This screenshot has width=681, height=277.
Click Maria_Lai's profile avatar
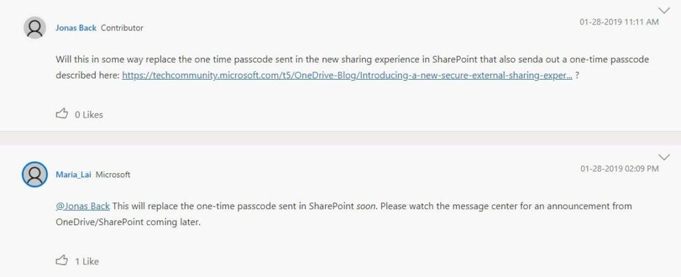coord(35,175)
